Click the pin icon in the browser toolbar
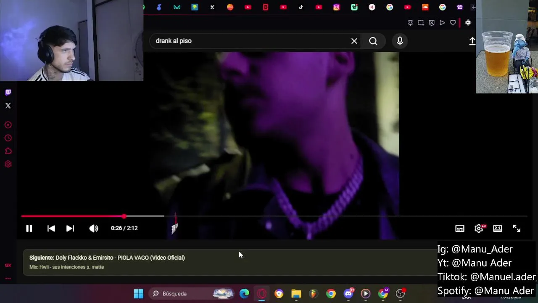The height and width of the screenshot is (303, 538). (x=410, y=23)
